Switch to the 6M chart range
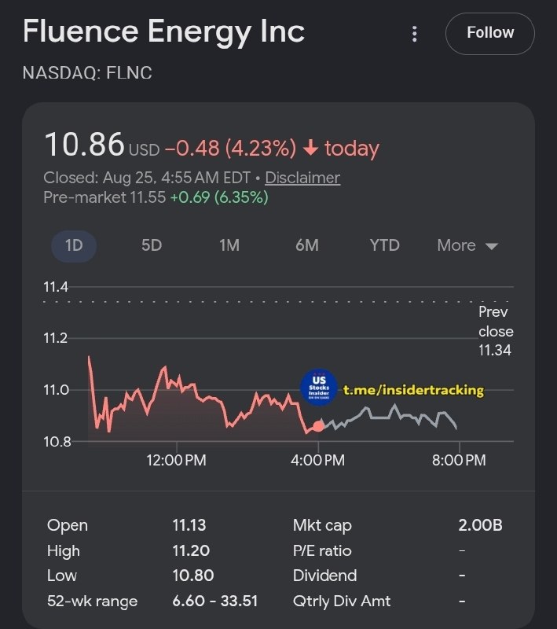 307,245
